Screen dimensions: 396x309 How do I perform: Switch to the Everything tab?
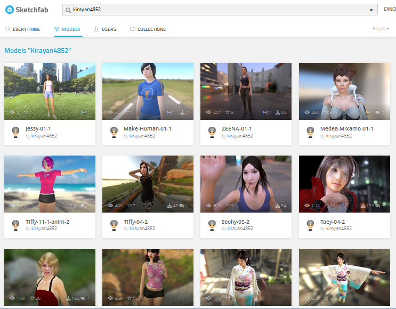[x=23, y=29]
